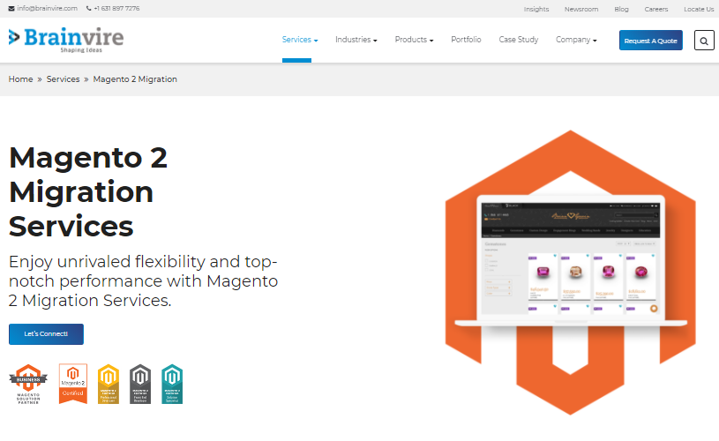Open the Company dropdown menu

tap(576, 40)
